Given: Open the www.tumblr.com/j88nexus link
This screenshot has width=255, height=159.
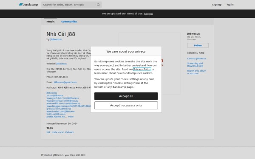Looking at the screenshot, I should coord(60,112).
